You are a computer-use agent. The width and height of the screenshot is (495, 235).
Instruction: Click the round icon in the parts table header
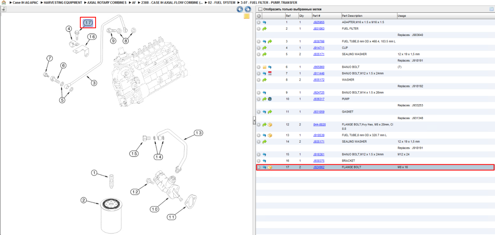point(259,16)
